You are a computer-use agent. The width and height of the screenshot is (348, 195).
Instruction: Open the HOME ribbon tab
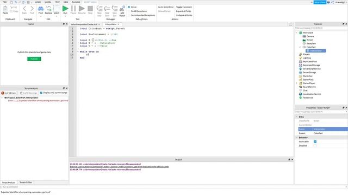click(x=38, y=2)
